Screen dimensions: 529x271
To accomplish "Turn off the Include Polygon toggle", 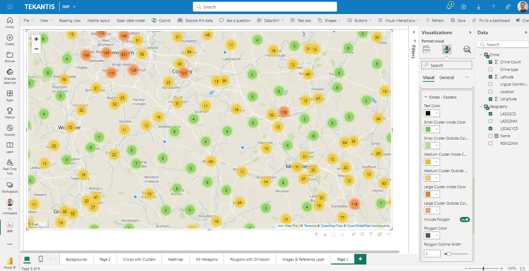I will [465, 220].
